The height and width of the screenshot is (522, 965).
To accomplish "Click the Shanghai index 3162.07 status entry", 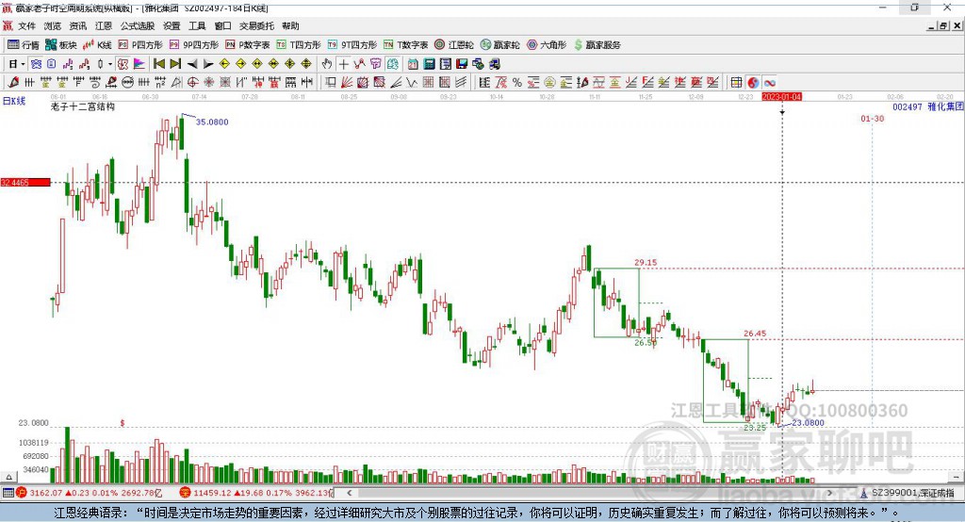I will coord(90,493).
